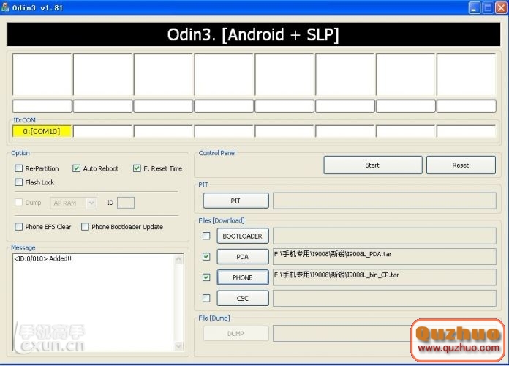509x366 pixels.
Task: Check the BOOTLOADER file checkbox
Action: (x=206, y=236)
